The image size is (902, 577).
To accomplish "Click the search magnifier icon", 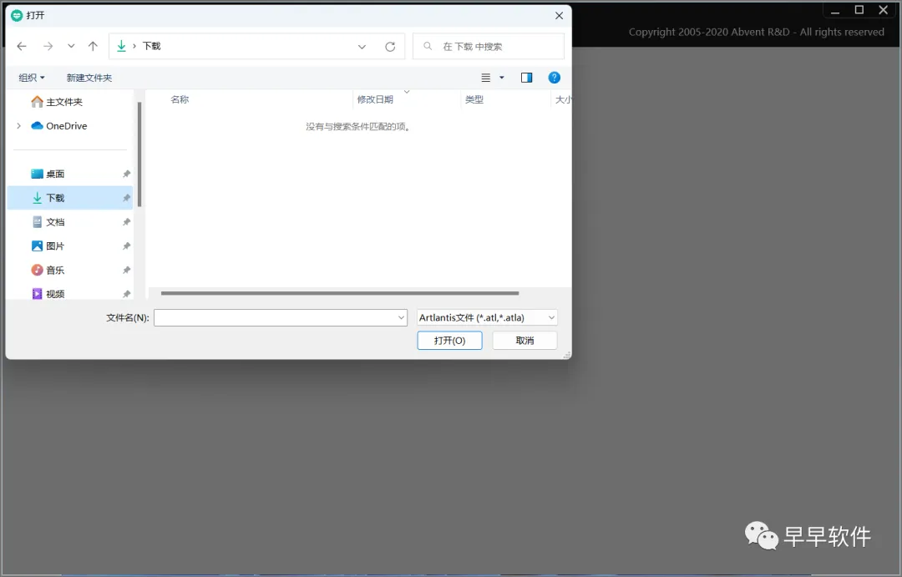I will click(x=428, y=46).
